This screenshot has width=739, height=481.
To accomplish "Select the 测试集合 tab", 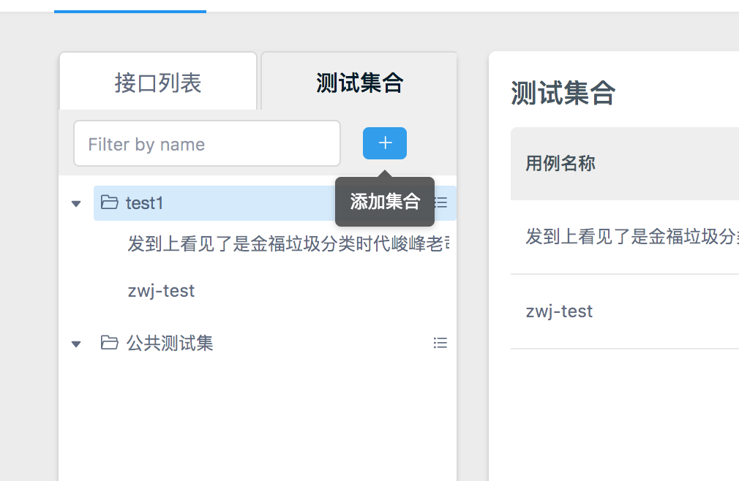I will (x=359, y=83).
